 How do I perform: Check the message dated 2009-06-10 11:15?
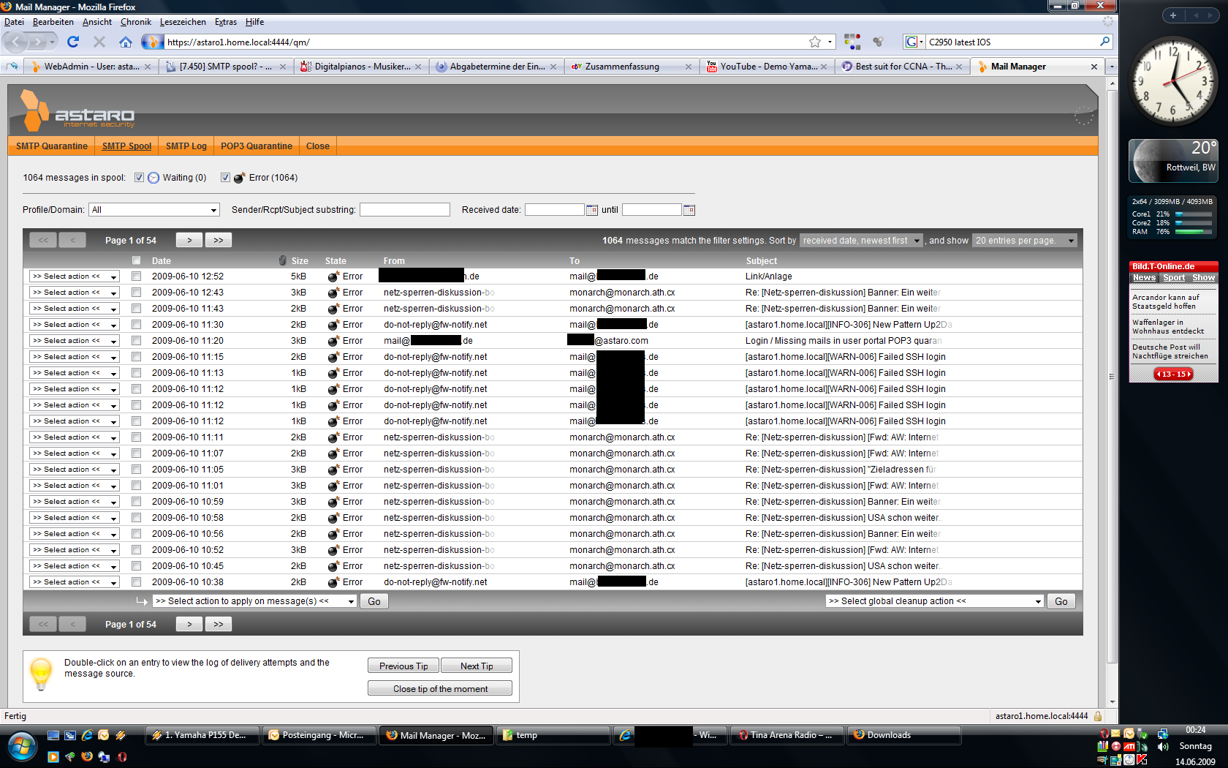136,357
